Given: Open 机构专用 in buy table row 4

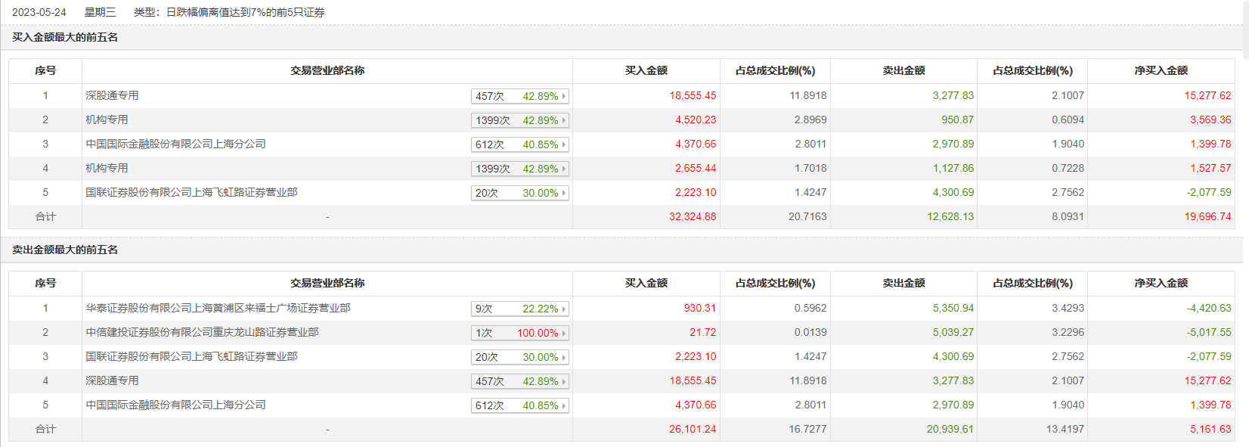Looking at the screenshot, I should click(x=107, y=168).
